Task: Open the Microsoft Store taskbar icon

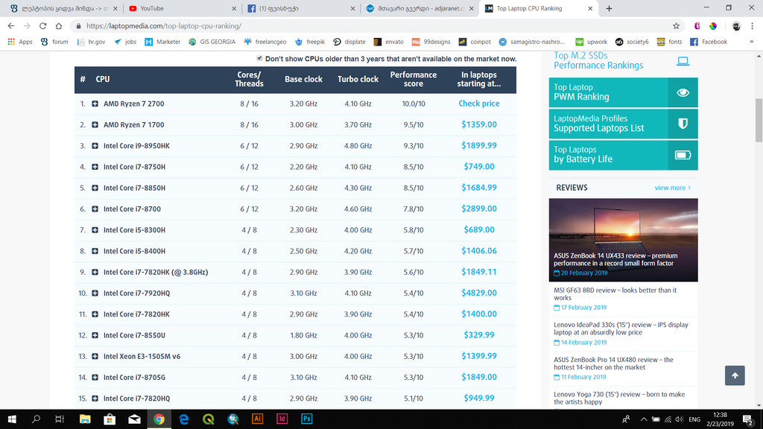Action: (x=110, y=419)
